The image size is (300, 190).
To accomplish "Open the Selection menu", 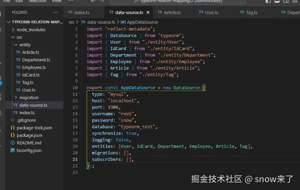I will coord(37,1).
